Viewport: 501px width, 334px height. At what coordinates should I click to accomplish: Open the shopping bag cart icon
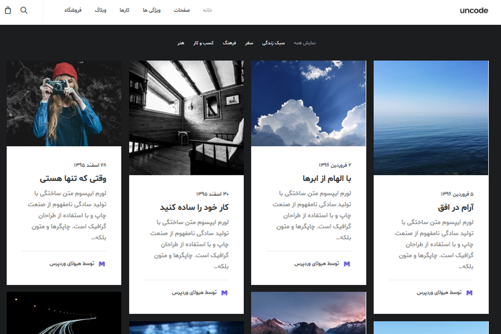8,10
